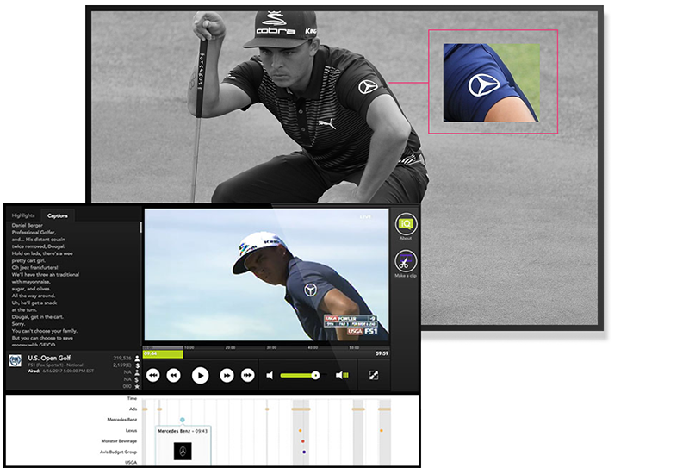Click the 59:59 total duration label
Viewport: 689px width, 468px height.
coord(382,353)
